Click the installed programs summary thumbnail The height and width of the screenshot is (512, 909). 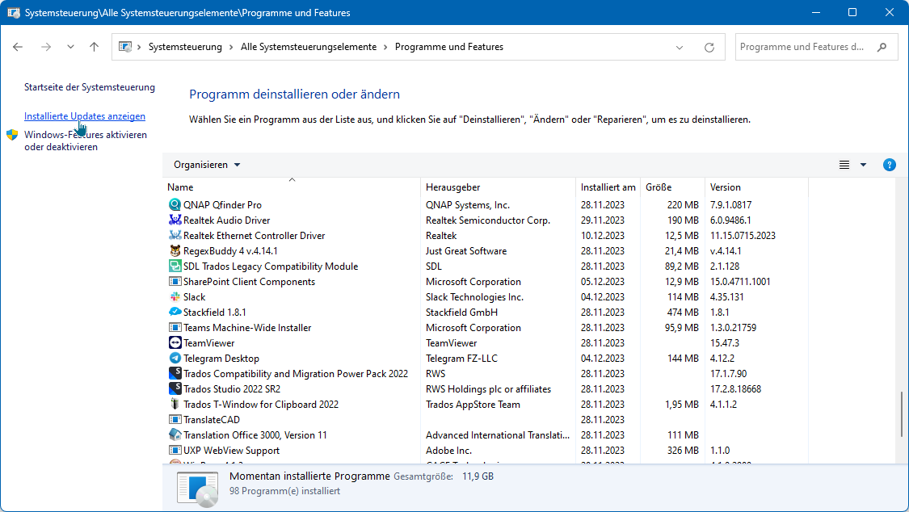[198, 489]
